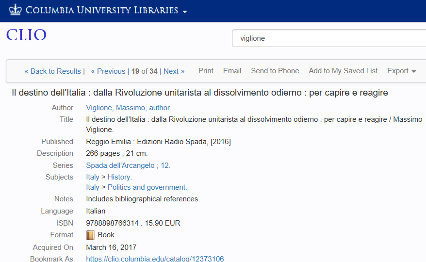Choose Send to Phone option
Screen dimensions: 426x262
coord(275,71)
